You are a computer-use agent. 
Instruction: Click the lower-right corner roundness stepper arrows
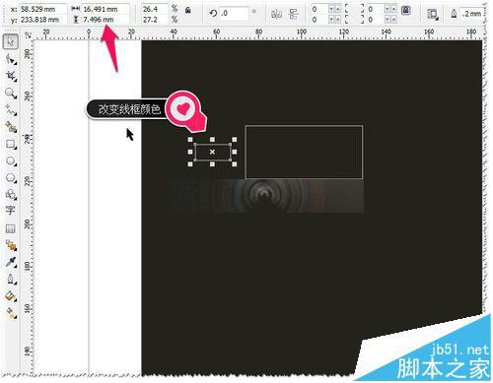tap(390, 20)
